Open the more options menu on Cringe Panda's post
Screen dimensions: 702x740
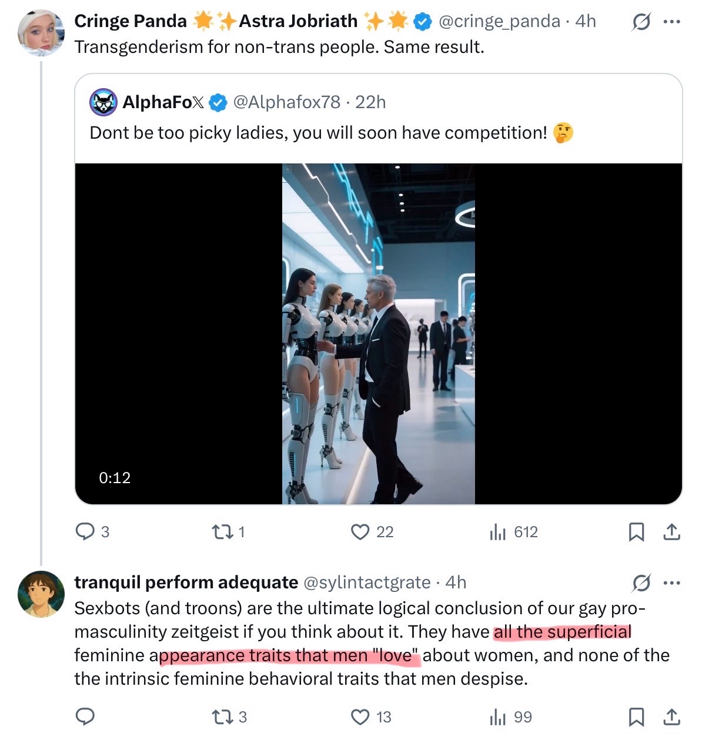tap(671, 22)
